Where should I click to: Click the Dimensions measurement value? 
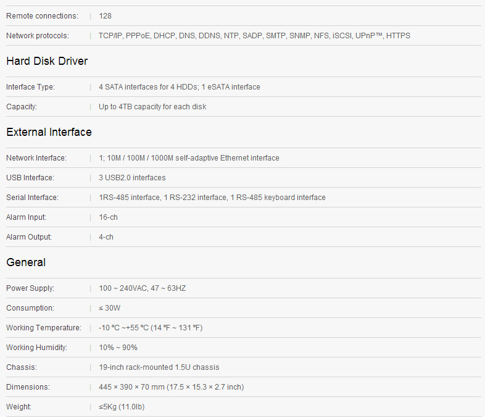tap(171, 387)
